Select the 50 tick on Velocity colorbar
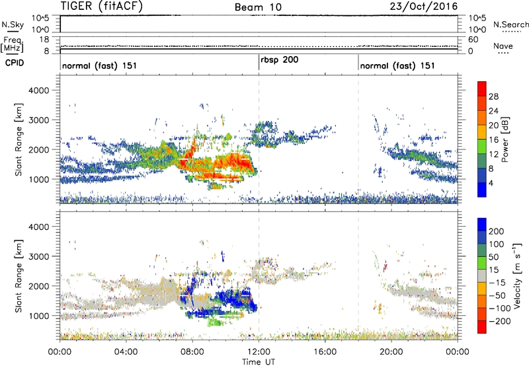This screenshot has height=366, width=529. (x=493, y=257)
